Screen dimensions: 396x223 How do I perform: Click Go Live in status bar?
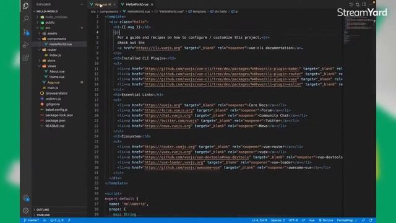[x=326, y=221]
